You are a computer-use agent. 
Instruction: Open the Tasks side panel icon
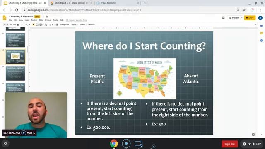[261, 41]
